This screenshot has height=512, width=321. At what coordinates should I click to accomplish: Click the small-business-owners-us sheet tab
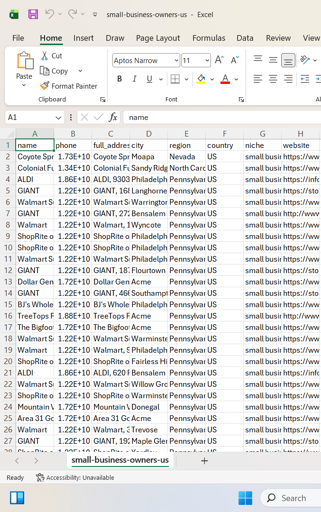coord(120,460)
